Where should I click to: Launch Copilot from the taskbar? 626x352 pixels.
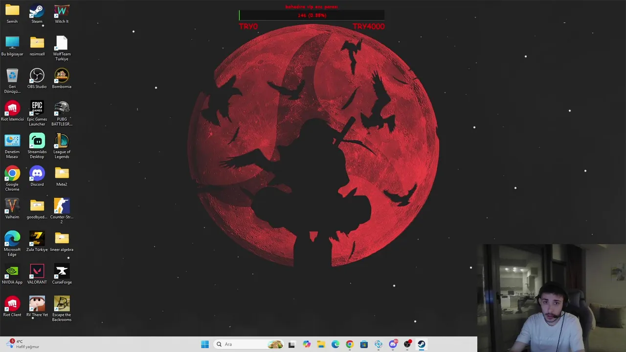[x=306, y=344]
